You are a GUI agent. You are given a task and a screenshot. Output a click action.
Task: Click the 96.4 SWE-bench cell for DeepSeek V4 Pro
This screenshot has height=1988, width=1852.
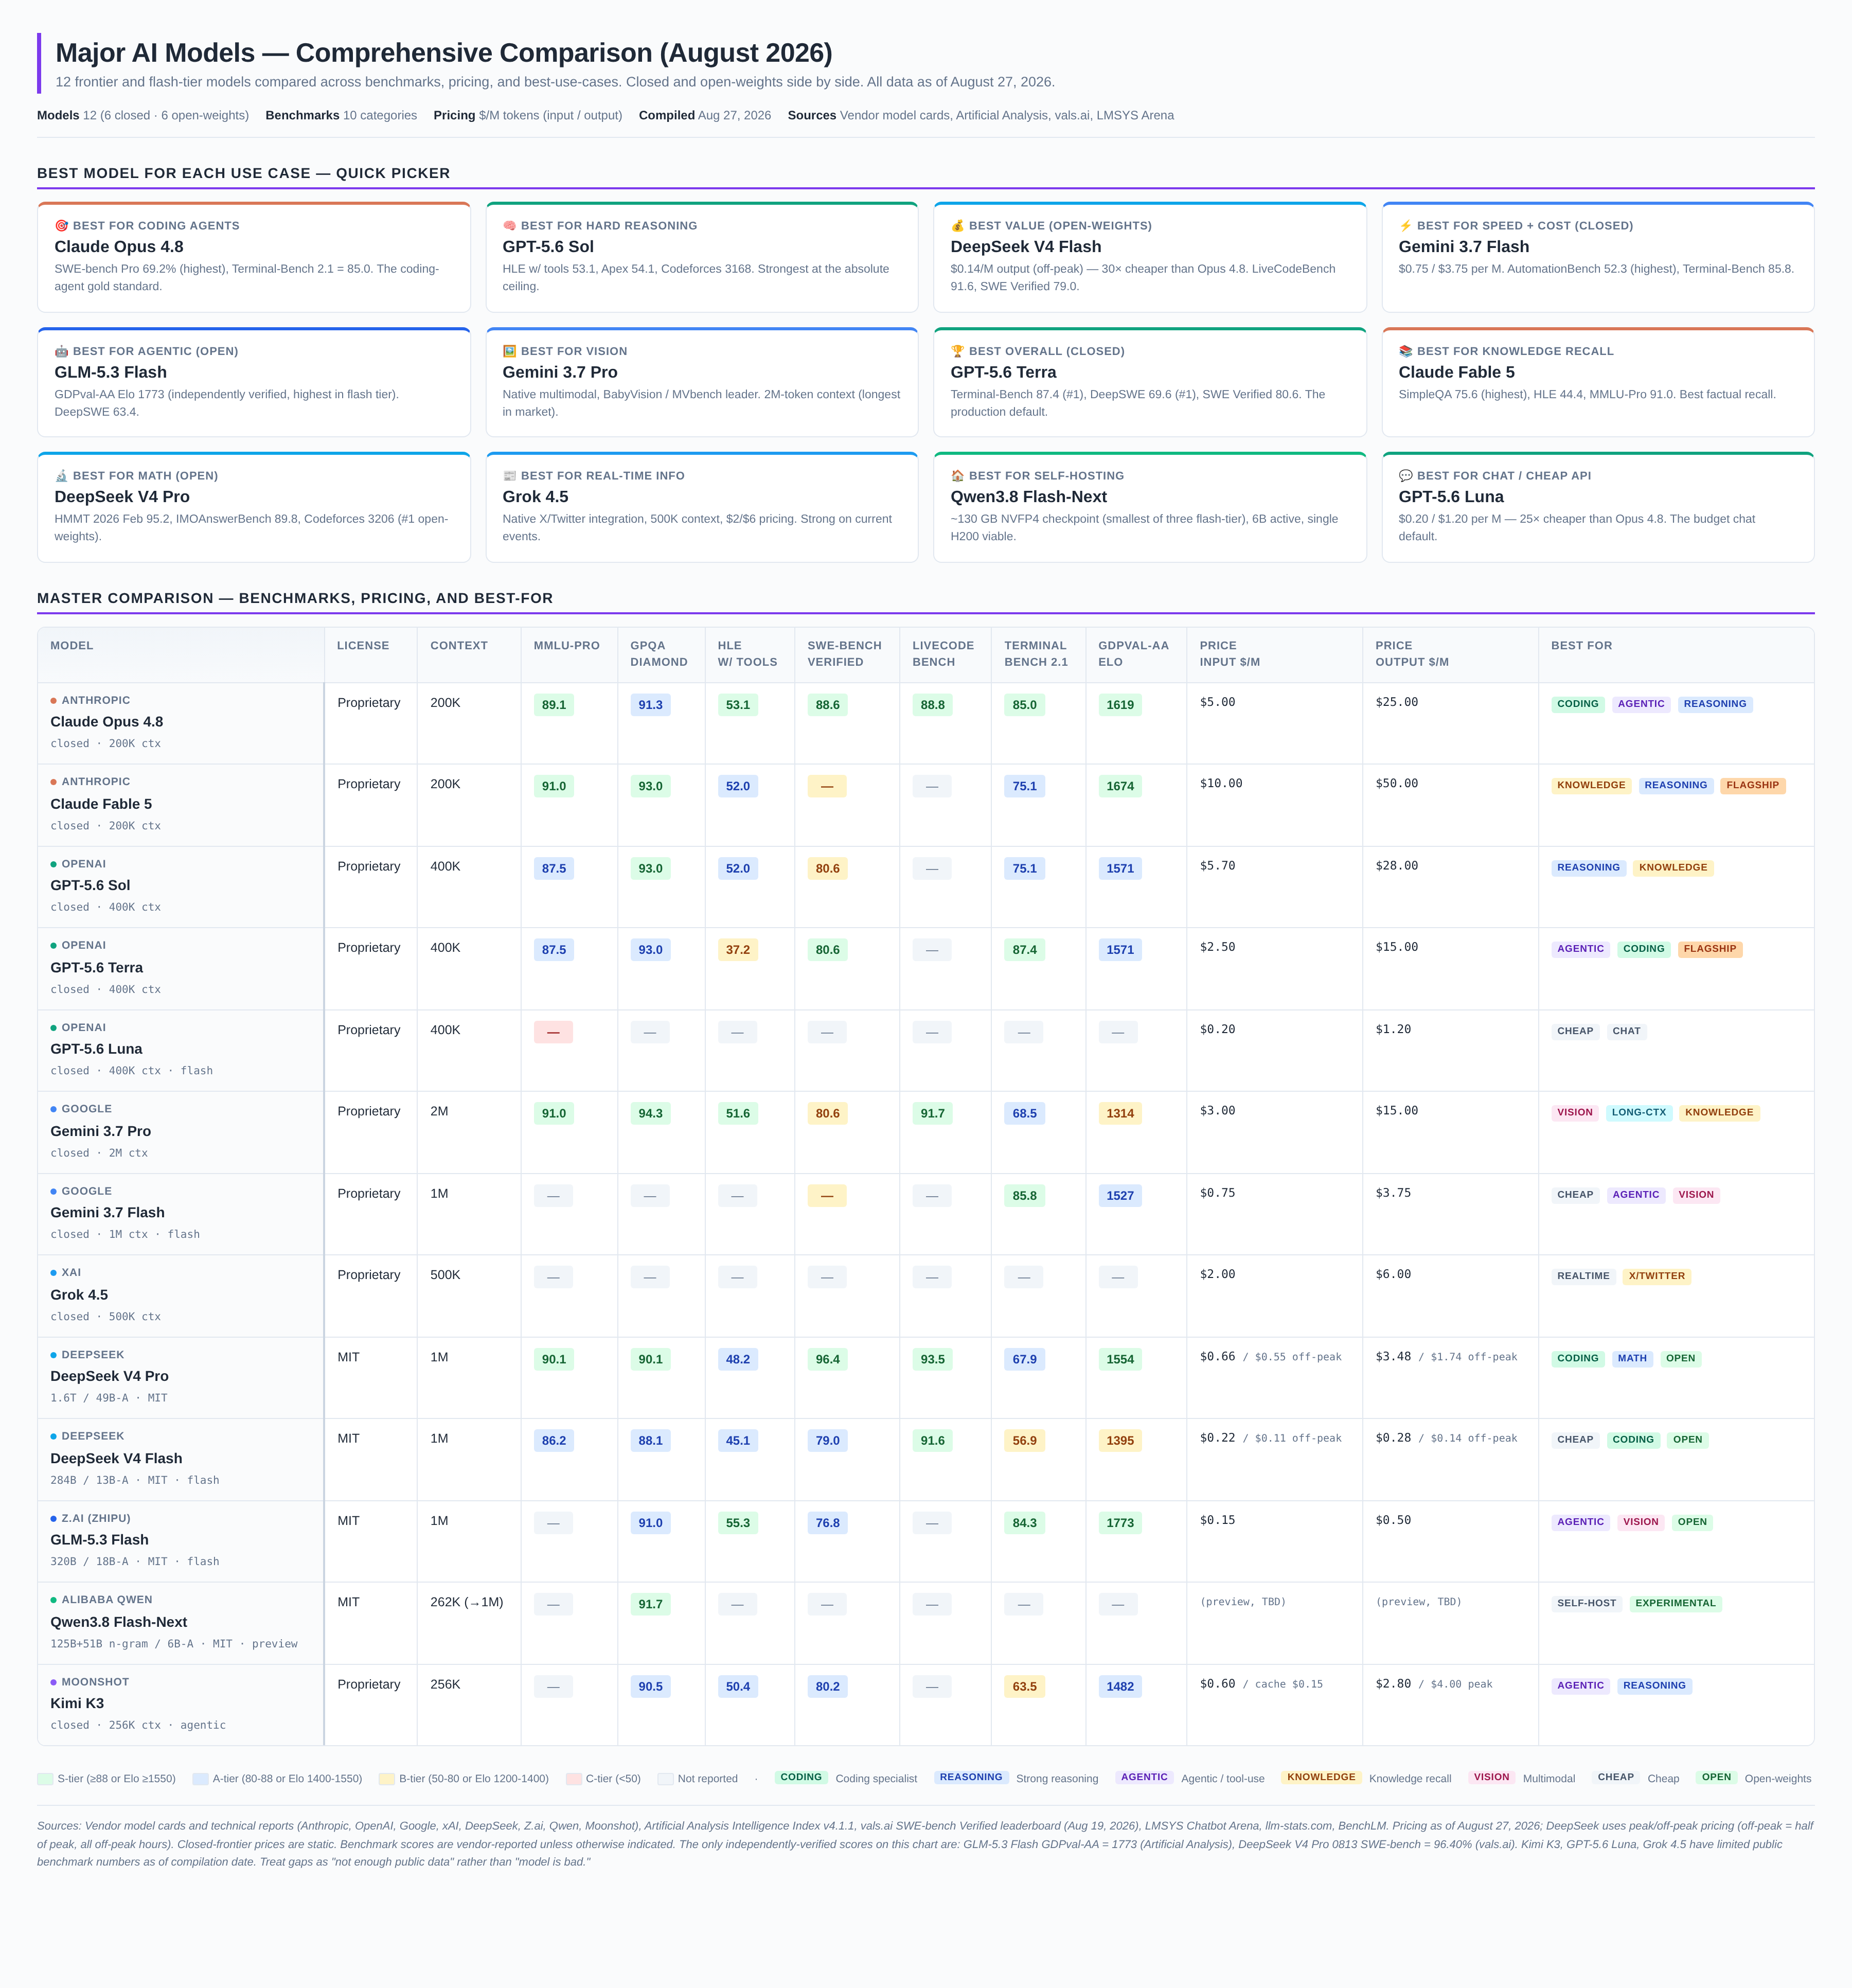(x=827, y=1360)
